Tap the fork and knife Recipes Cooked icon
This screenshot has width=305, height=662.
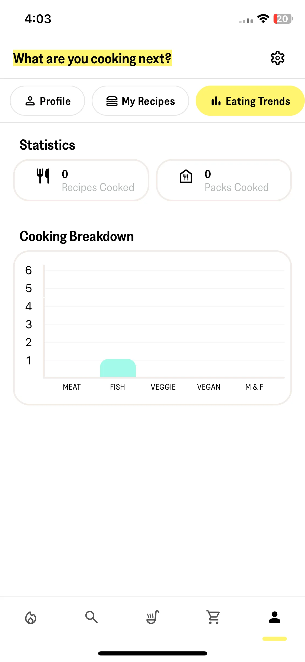tap(43, 176)
